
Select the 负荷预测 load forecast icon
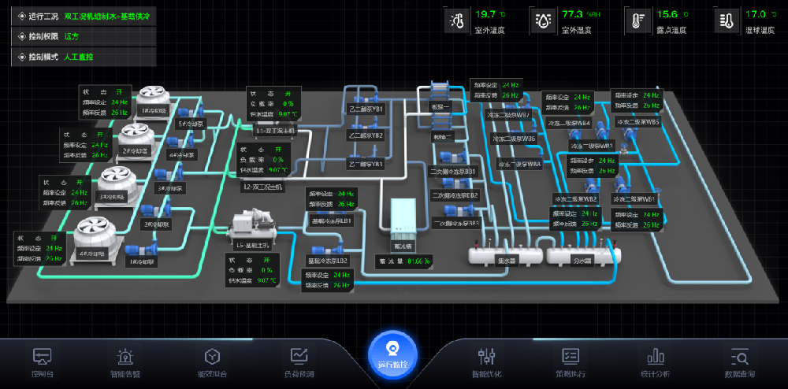(299, 357)
